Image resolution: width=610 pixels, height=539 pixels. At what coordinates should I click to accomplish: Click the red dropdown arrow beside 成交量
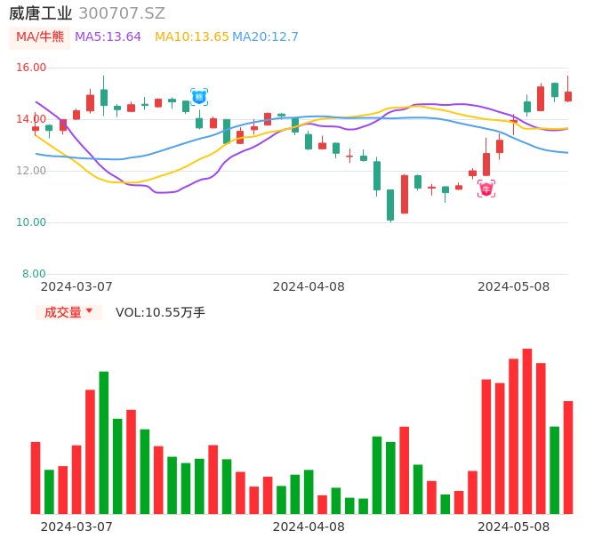[x=89, y=311]
